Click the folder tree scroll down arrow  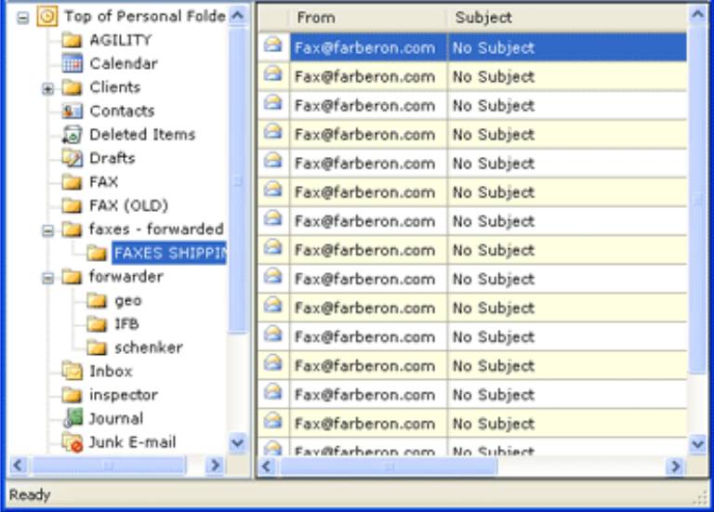coord(238,443)
